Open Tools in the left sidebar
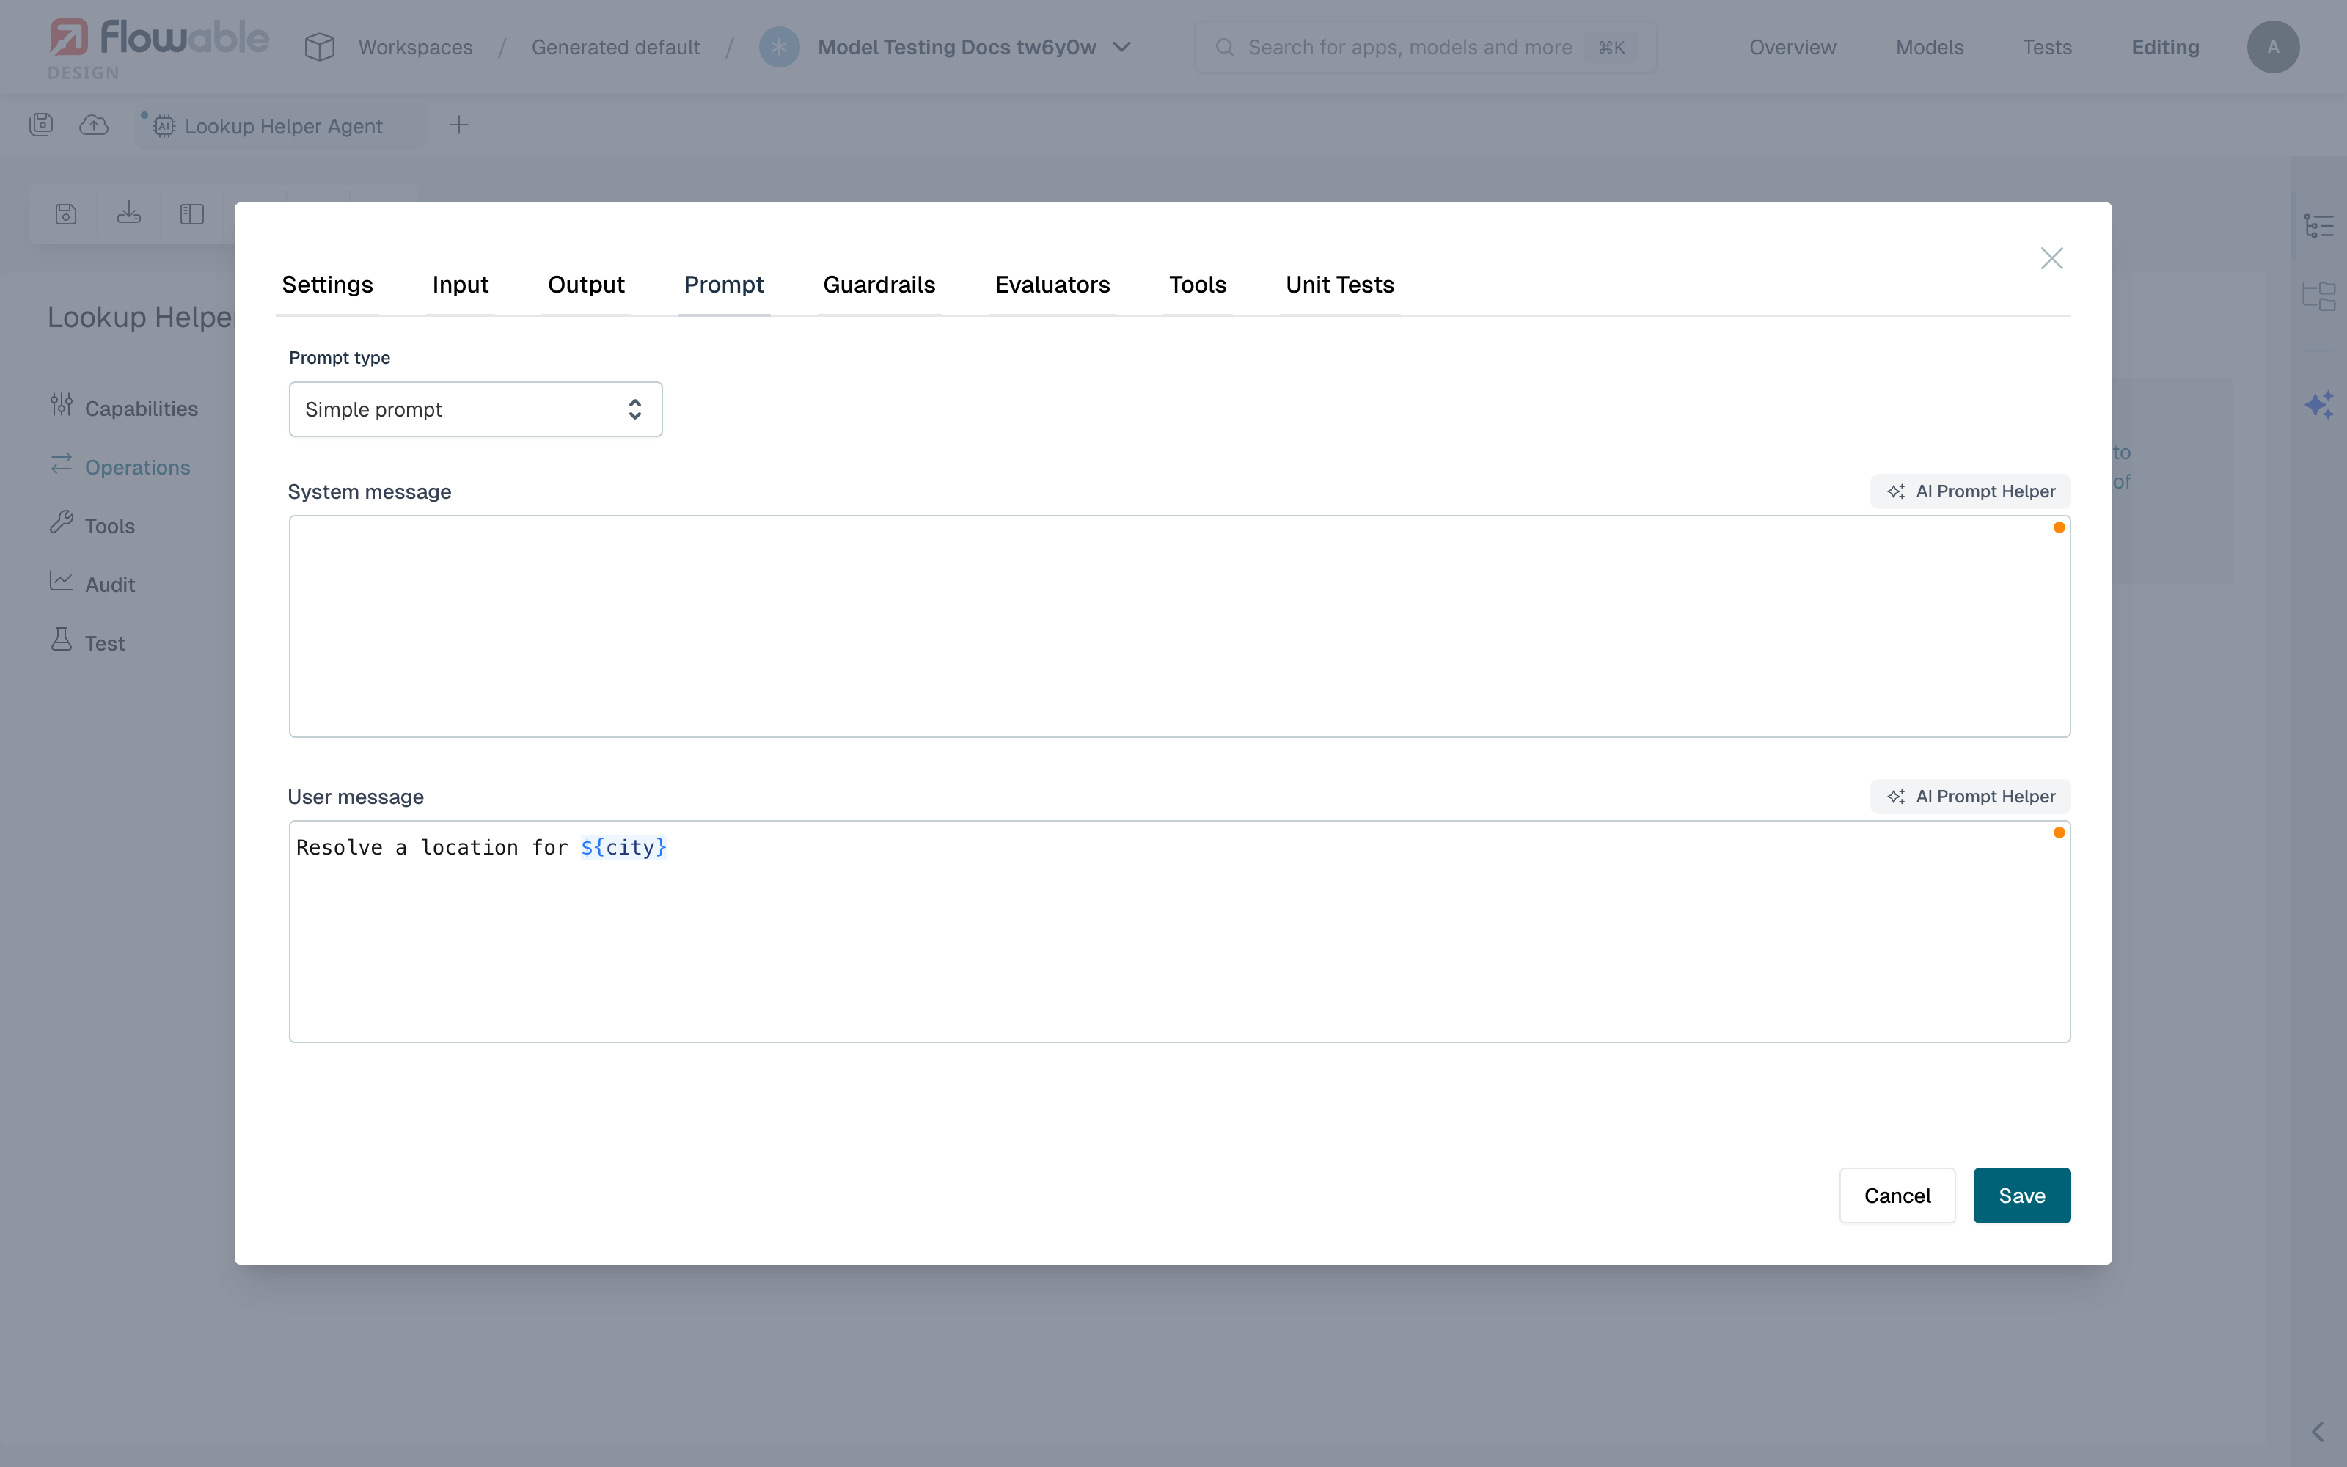The width and height of the screenshot is (2347, 1467). pos(93,526)
